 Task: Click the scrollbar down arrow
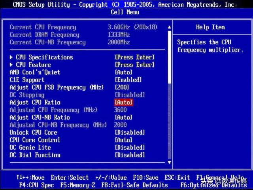pyautogui.click(x=170, y=162)
